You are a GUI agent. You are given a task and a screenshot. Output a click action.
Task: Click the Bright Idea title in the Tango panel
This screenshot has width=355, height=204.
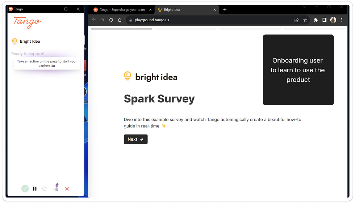click(x=30, y=41)
